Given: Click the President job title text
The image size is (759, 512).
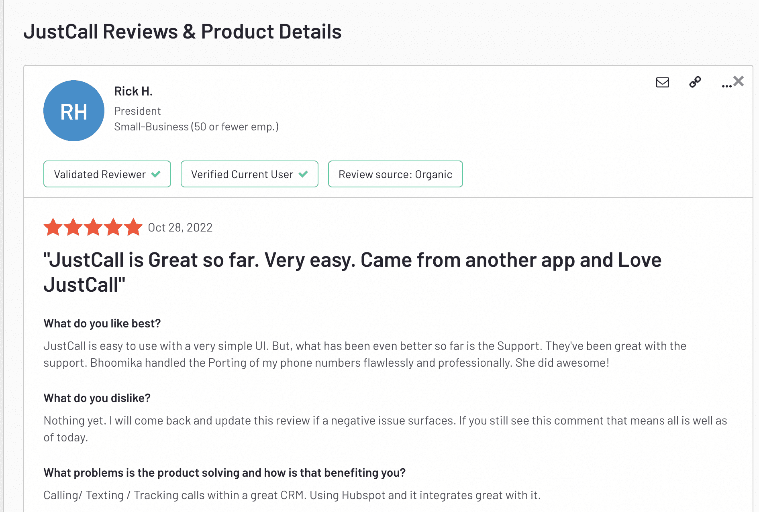Looking at the screenshot, I should pos(137,111).
